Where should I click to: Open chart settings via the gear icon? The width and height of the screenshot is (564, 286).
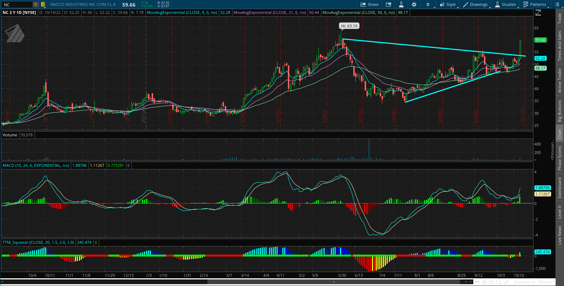point(414,4)
